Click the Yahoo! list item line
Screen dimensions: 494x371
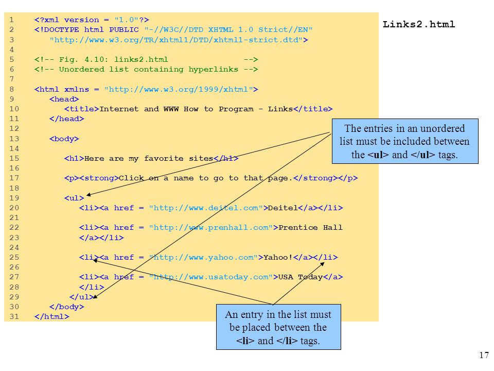208,258
